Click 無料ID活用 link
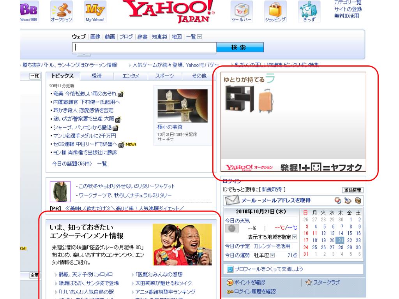Viewport: 399px width, 299px height. pyautogui.click(x=346, y=16)
